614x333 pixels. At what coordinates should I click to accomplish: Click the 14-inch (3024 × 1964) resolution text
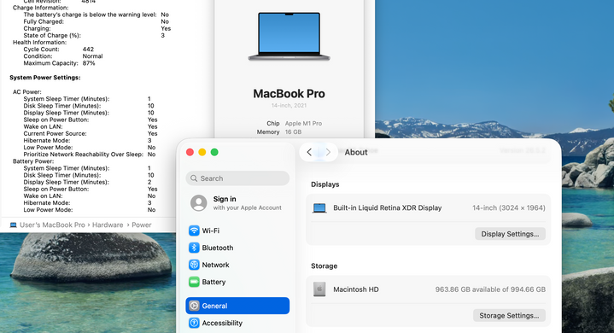pos(509,207)
